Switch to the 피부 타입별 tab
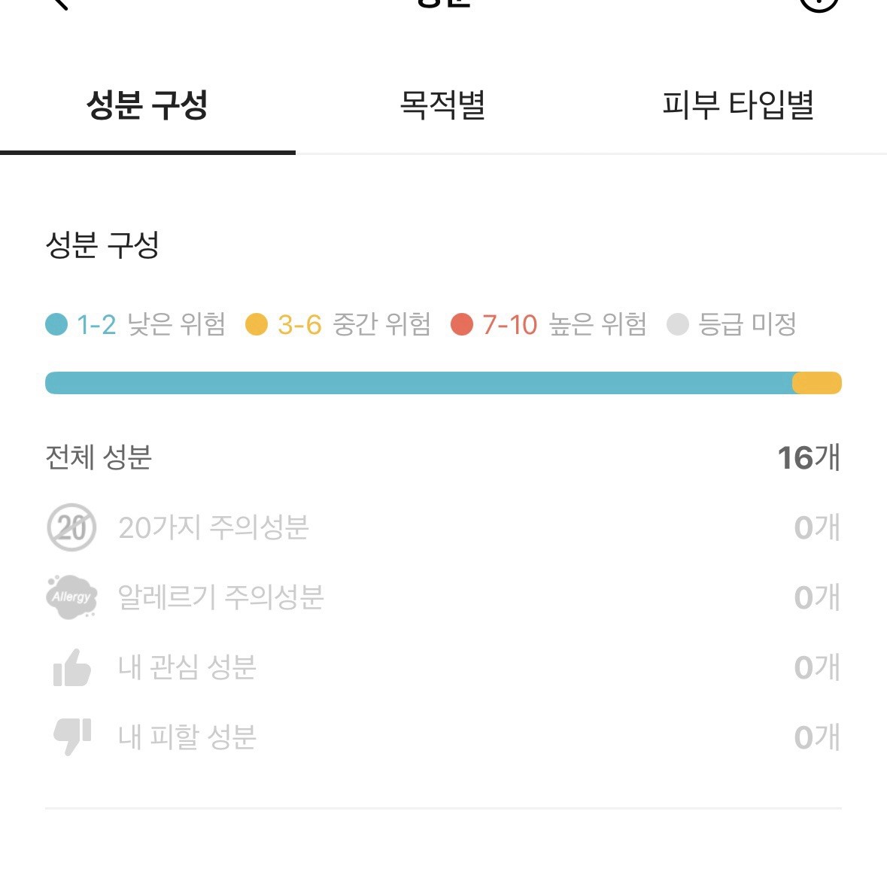This screenshot has width=887, height=887. (x=738, y=105)
